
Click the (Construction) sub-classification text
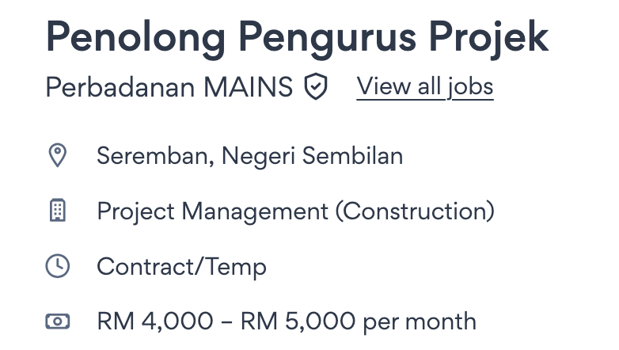point(415,211)
